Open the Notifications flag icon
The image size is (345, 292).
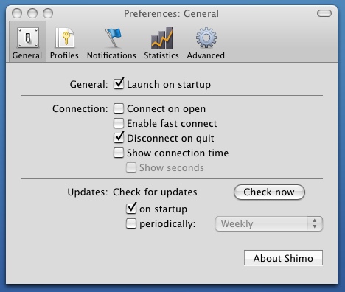tap(114, 38)
